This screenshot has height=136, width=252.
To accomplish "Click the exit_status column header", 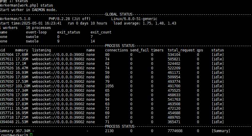I will pos(69,32).
